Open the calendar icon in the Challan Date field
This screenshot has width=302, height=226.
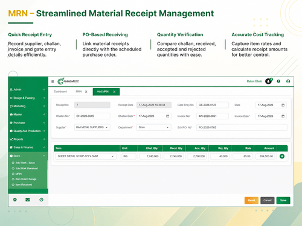tap(167, 116)
